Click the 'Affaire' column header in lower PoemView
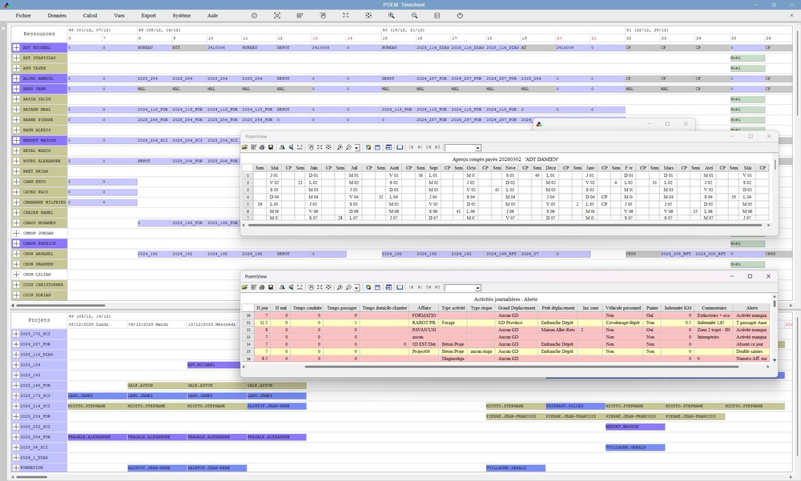The image size is (801, 481). [x=424, y=308]
